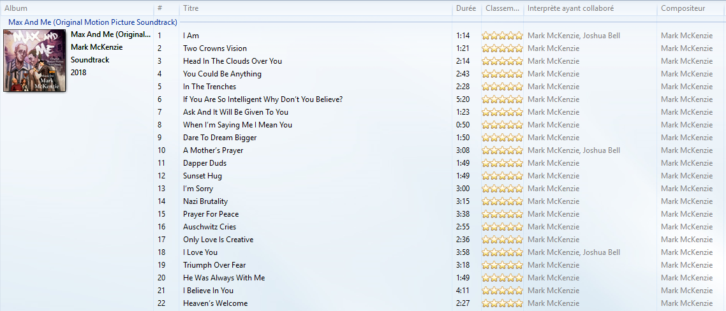The image size is (726, 311).
Task: Click the 3:58 duration value
Action: (x=463, y=252)
